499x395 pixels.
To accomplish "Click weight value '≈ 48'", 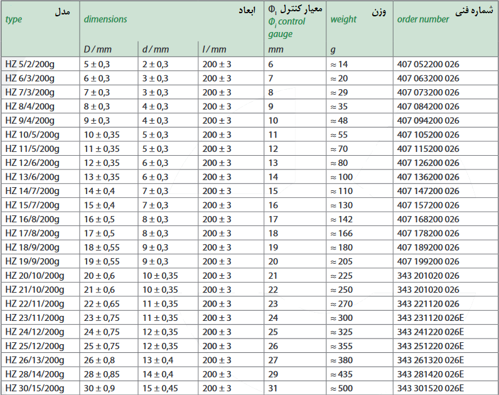I will click(339, 121).
